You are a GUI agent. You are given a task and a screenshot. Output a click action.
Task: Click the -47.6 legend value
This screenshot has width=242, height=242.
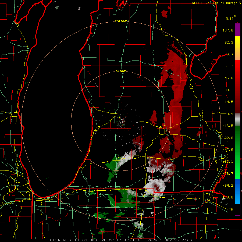(x=228, y=150)
